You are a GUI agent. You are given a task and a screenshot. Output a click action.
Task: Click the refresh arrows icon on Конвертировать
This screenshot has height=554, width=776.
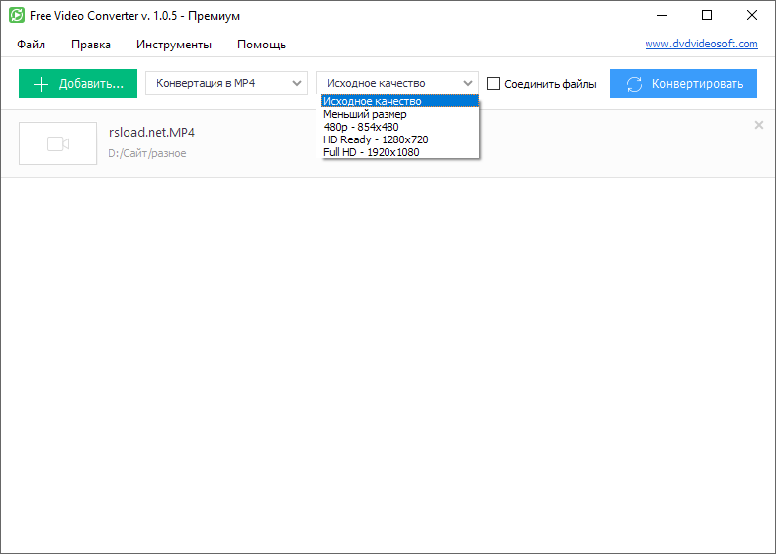(635, 84)
